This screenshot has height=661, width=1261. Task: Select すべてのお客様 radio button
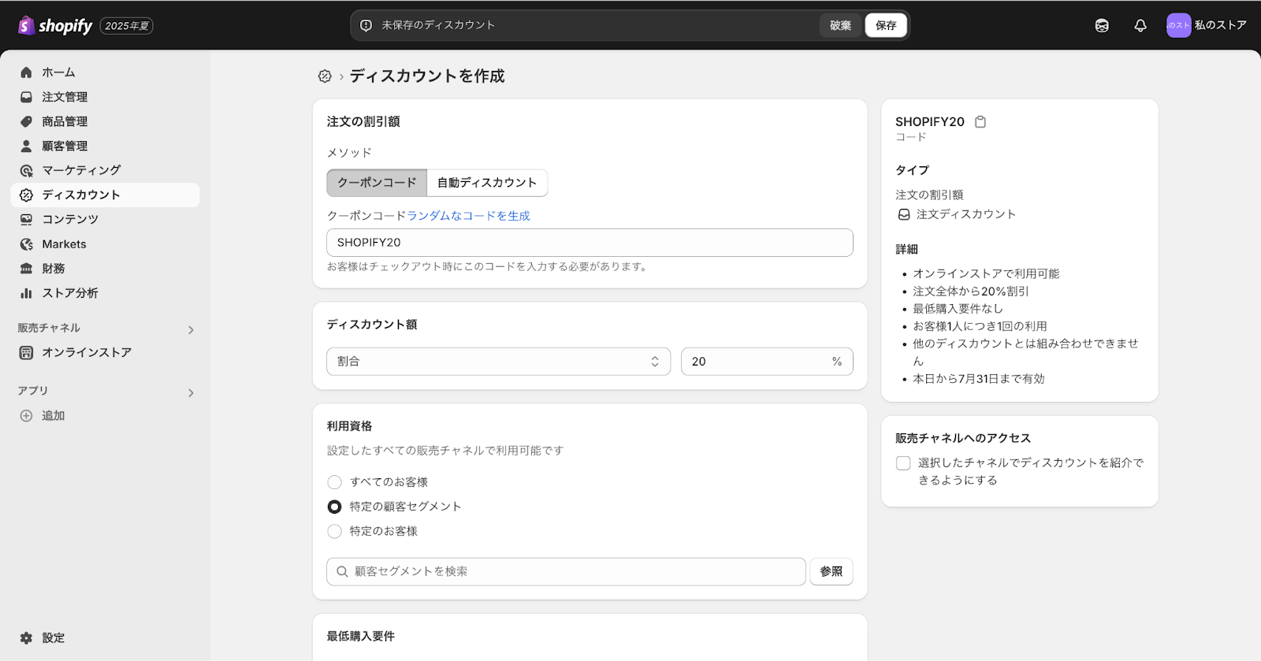point(334,481)
